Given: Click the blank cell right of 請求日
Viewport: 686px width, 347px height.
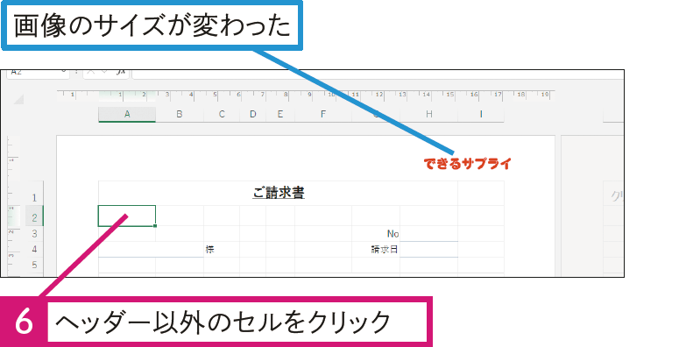Looking at the screenshot, I should point(428,250).
